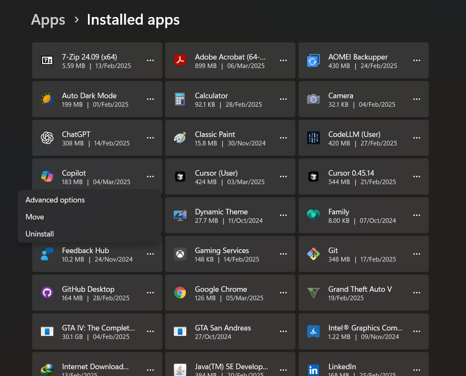Click the GTA IV app icon
This screenshot has height=376, width=466.
pyautogui.click(x=47, y=331)
